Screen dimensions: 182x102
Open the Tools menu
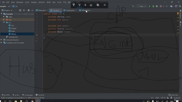click(59, 2)
